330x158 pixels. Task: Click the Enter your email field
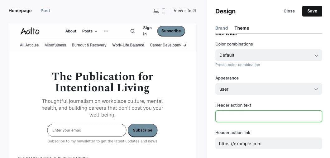tap(87, 130)
